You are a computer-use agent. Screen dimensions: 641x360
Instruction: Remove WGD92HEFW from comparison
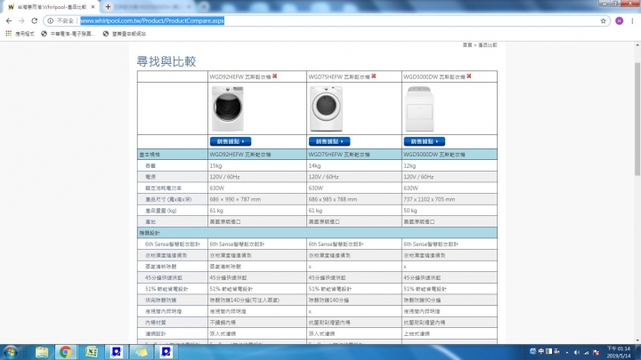click(x=275, y=76)
